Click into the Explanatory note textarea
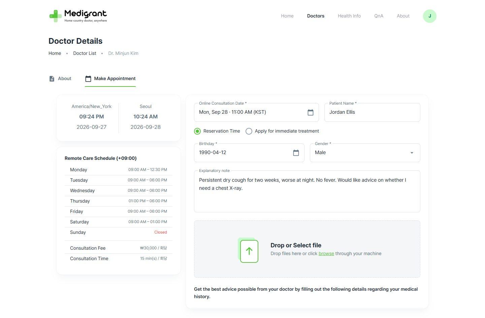This screenshot has height=318, width=485. 307,191
